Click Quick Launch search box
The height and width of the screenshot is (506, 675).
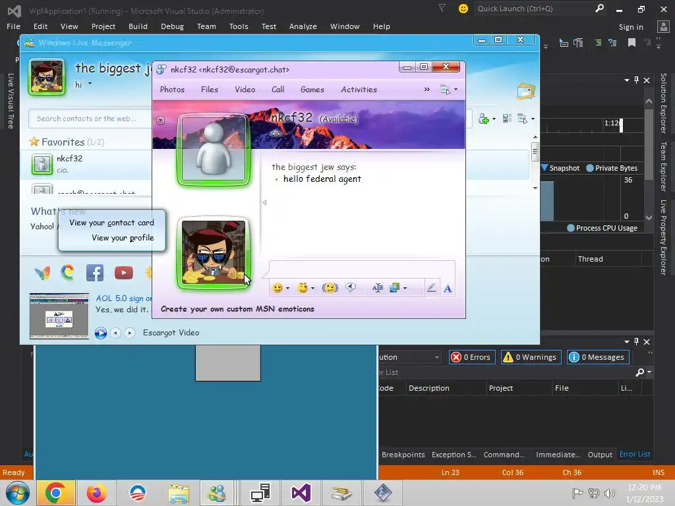(x=541, y=9)
